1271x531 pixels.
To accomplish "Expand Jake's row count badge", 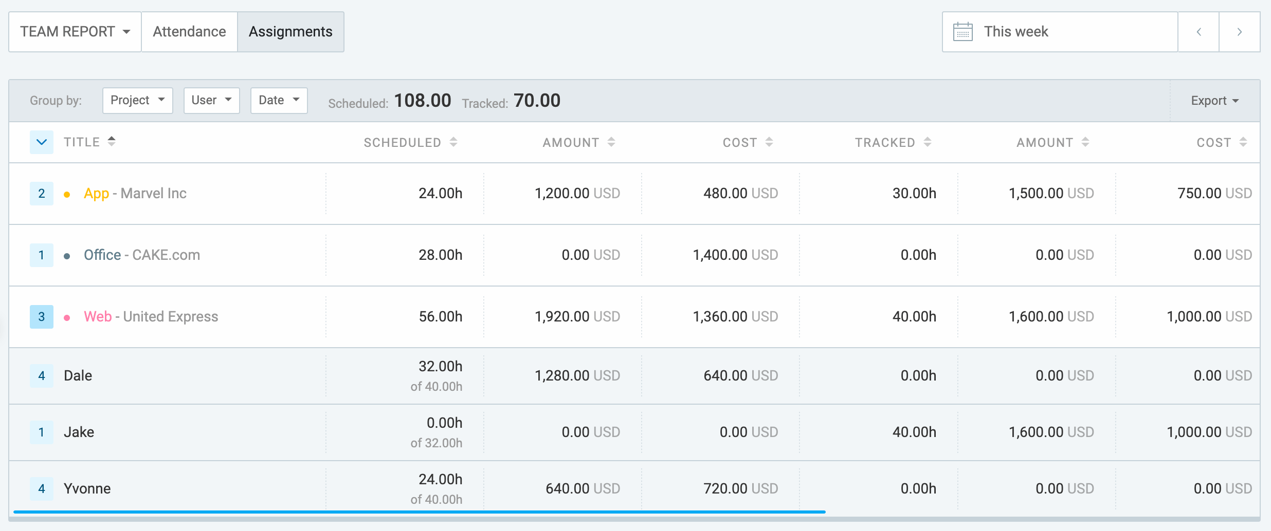I will [x=42, y=432].
